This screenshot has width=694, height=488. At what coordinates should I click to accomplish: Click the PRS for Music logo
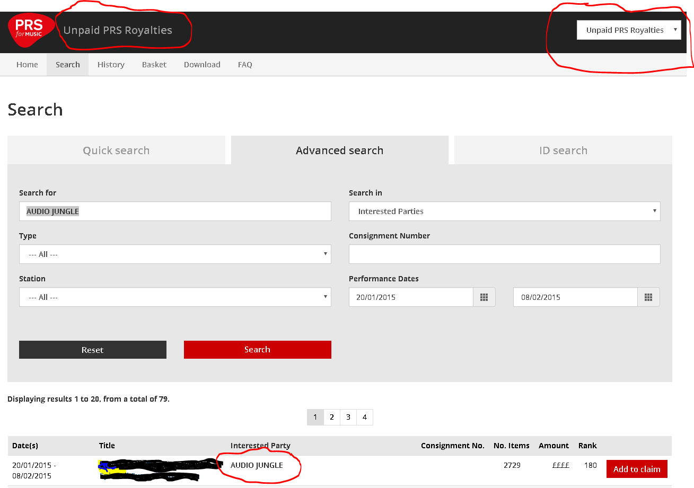[31, 30]
